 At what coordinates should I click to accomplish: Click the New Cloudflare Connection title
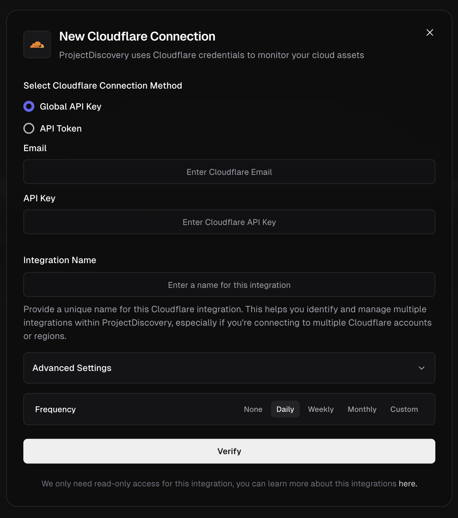click(137, 36)
